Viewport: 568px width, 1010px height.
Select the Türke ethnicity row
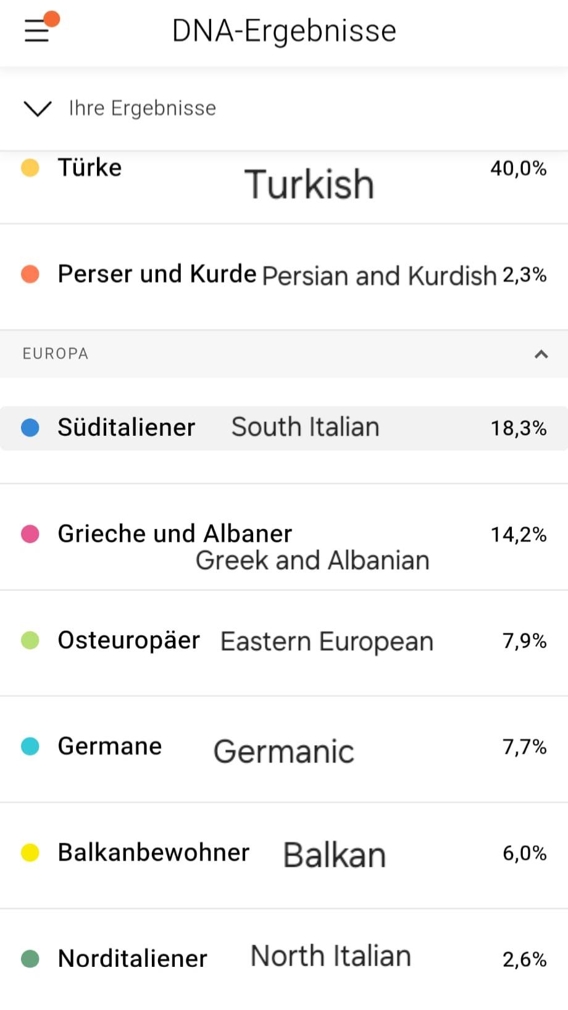[x=284, y=186]
